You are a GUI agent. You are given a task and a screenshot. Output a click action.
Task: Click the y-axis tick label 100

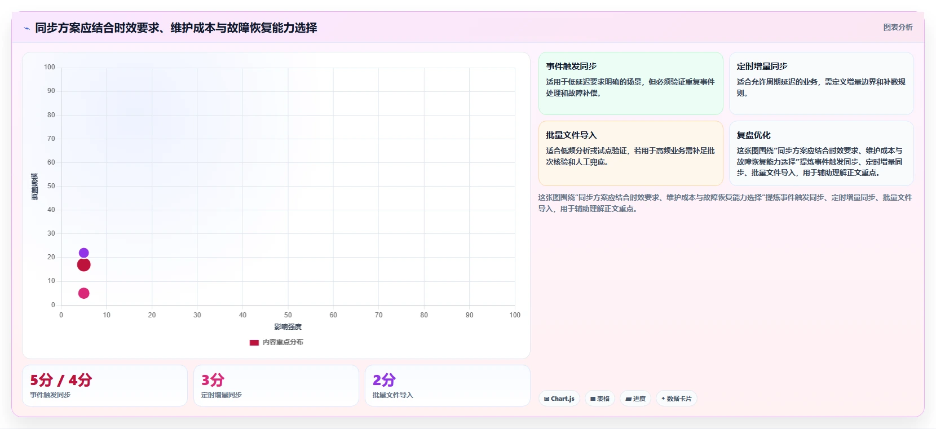pyautogui.click(x=50, y=67)
